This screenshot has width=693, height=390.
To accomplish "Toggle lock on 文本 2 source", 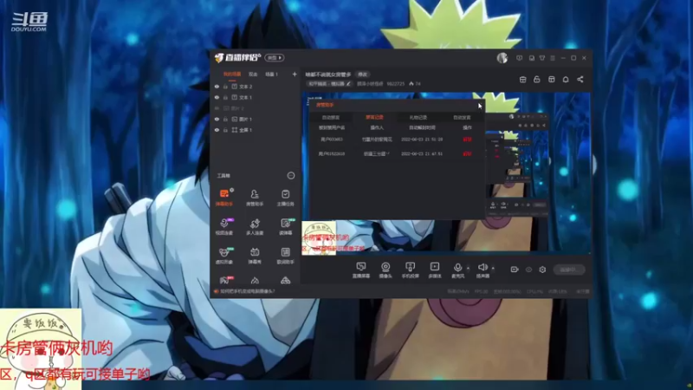I will pyautogui.click(x=225, y=87).
